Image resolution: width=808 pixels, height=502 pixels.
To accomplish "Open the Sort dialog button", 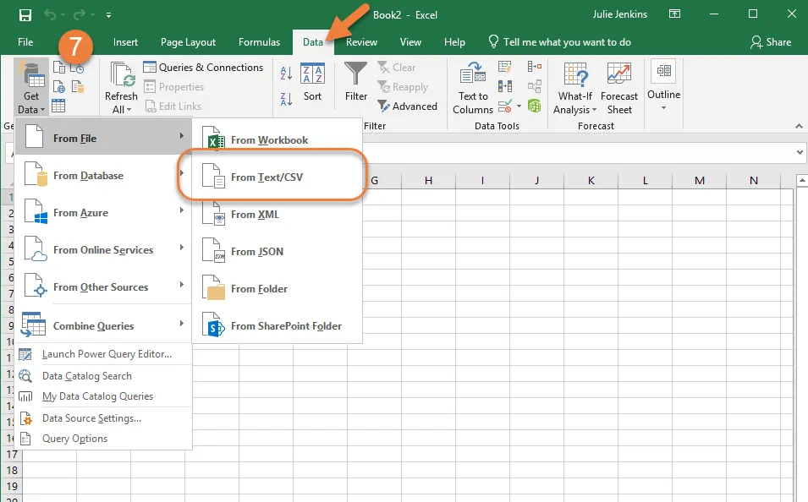I will 312,82.
